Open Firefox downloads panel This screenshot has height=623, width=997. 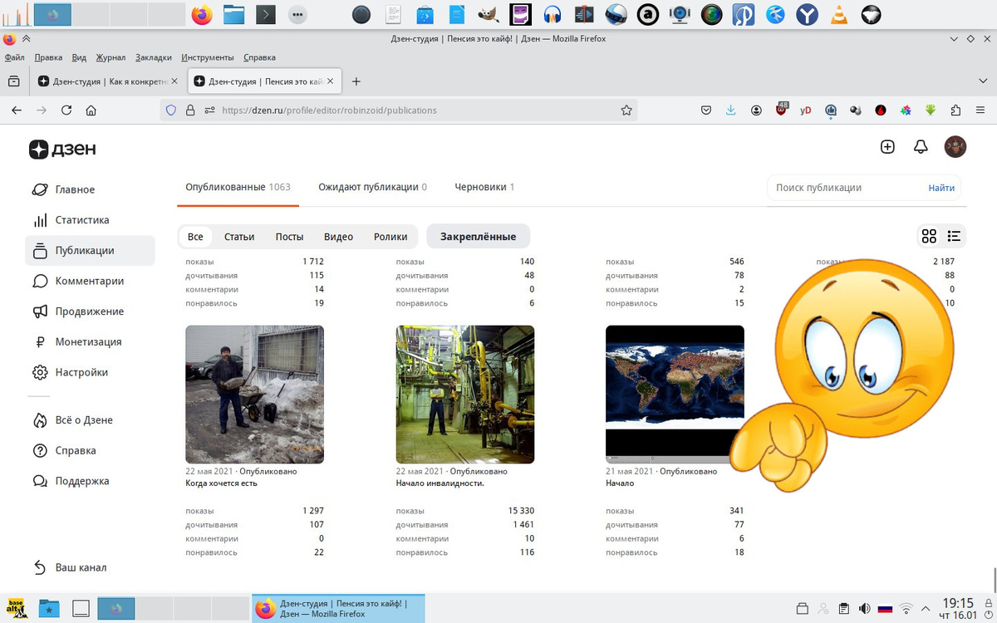[x=731, y=110]
